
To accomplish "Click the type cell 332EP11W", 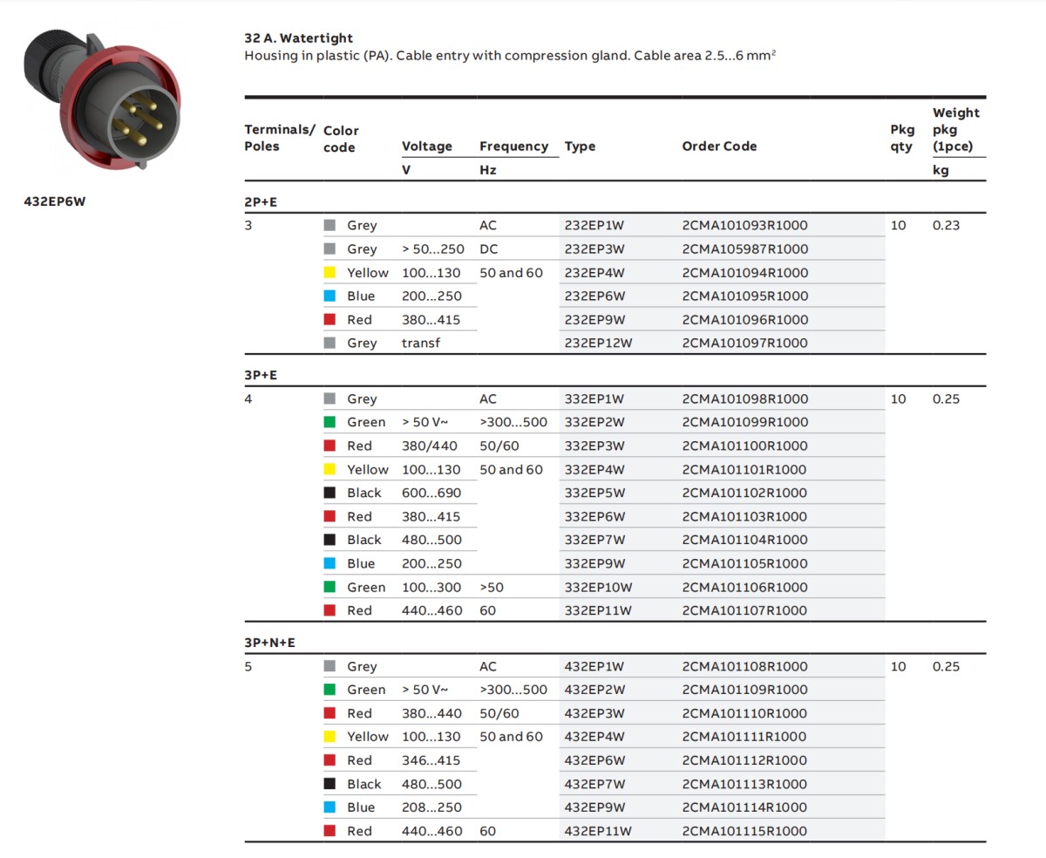I will 598,610.
